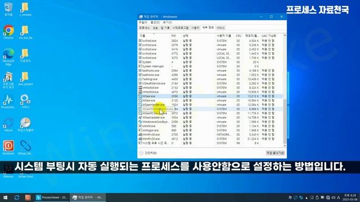This screenshot has width=360, height=202.
Task: Switch to ProcessViewer in the taskbar
Action: 52,198
